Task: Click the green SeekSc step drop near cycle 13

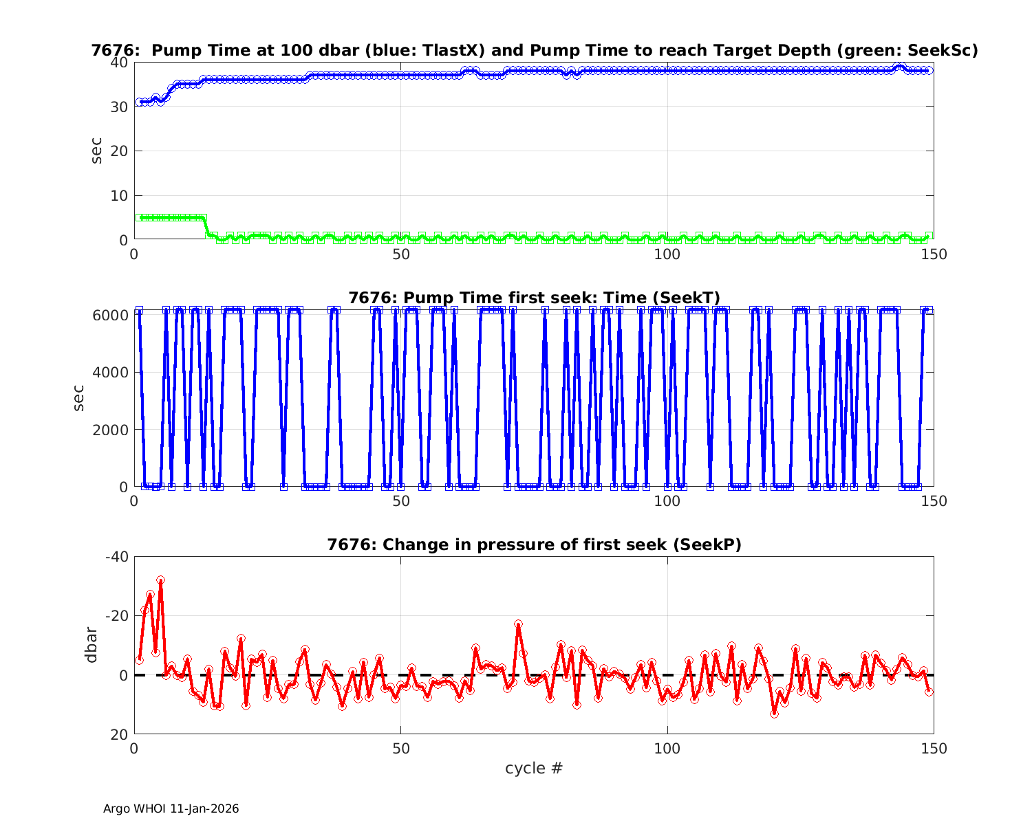Action: (205, 225)
